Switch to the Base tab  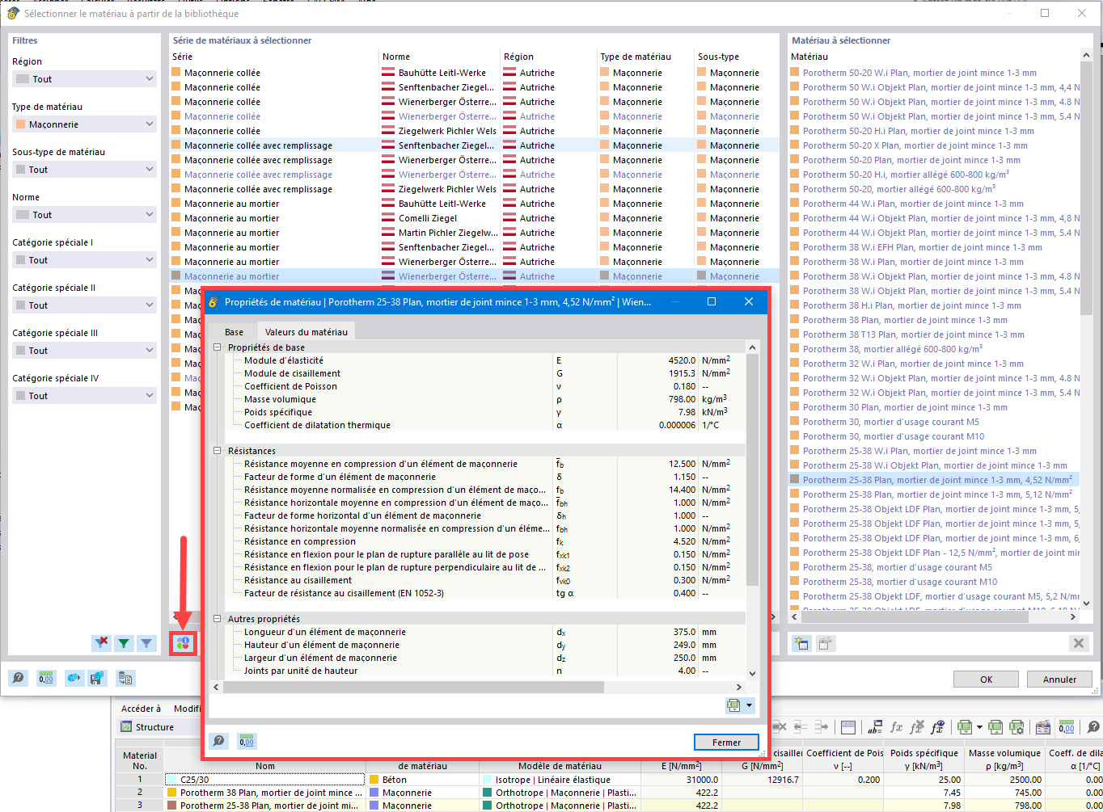coord(234,332)
